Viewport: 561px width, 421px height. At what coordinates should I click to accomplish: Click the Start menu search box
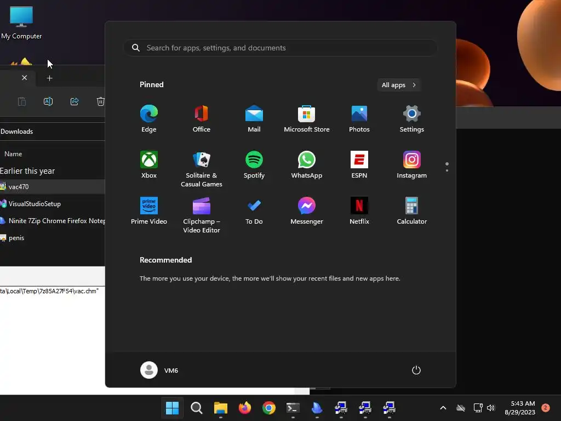click(x=280, y=48)
